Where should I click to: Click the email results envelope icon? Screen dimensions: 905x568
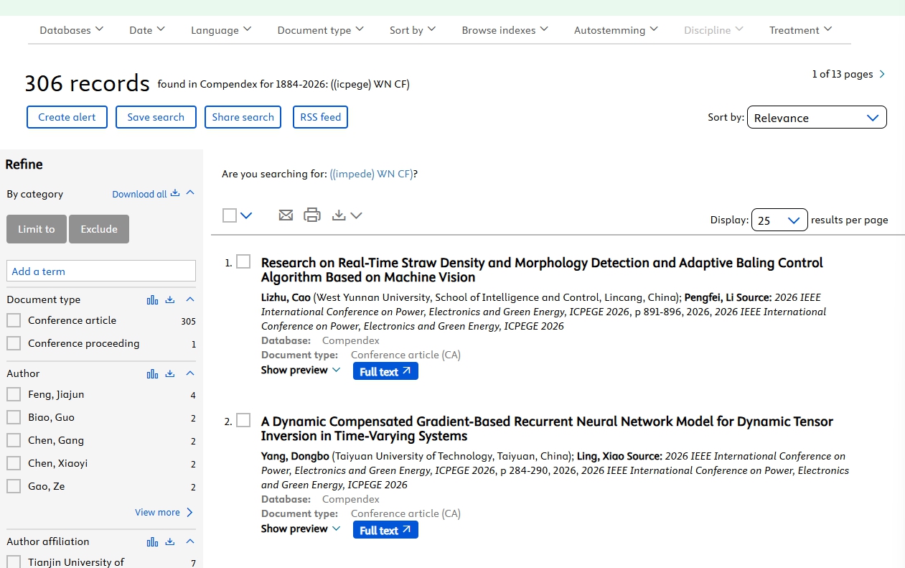point(286,215)
